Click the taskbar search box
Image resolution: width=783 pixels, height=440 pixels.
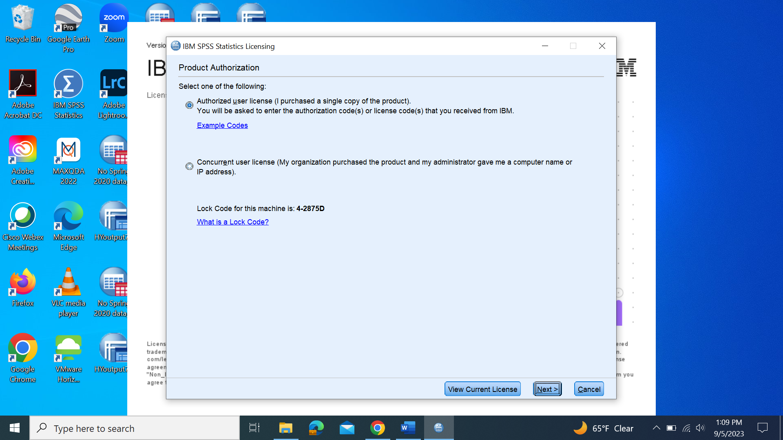(x=135, y=428)
